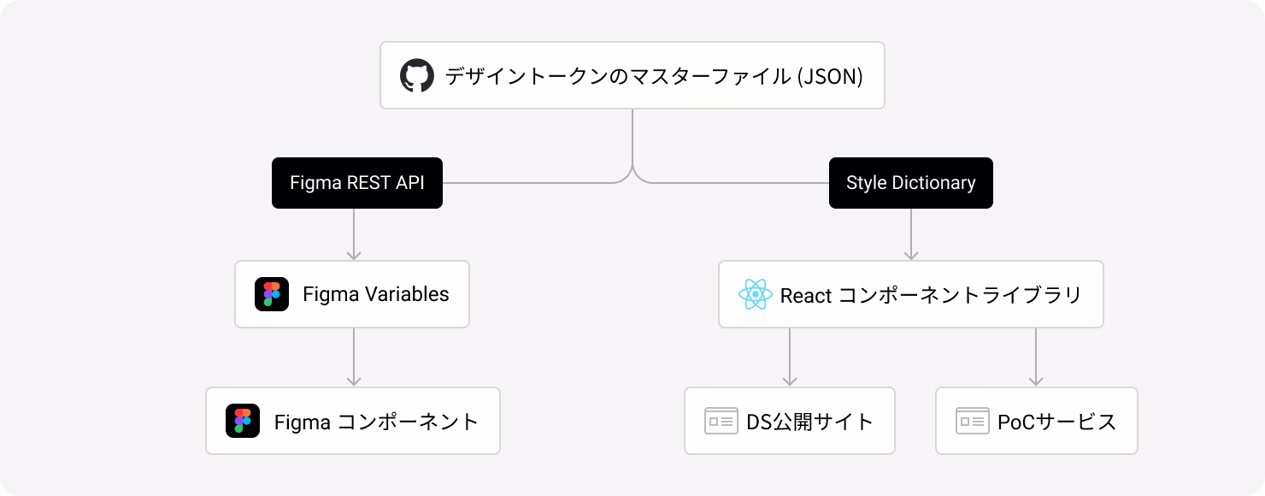1265x496 pixels.
Task: Click the window icon beside DS公開サイト
Action: [721, 421]
